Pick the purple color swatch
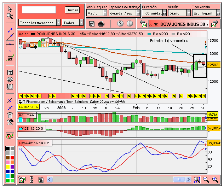This screenshot has height=187, width=224. (x=12, y=167)
